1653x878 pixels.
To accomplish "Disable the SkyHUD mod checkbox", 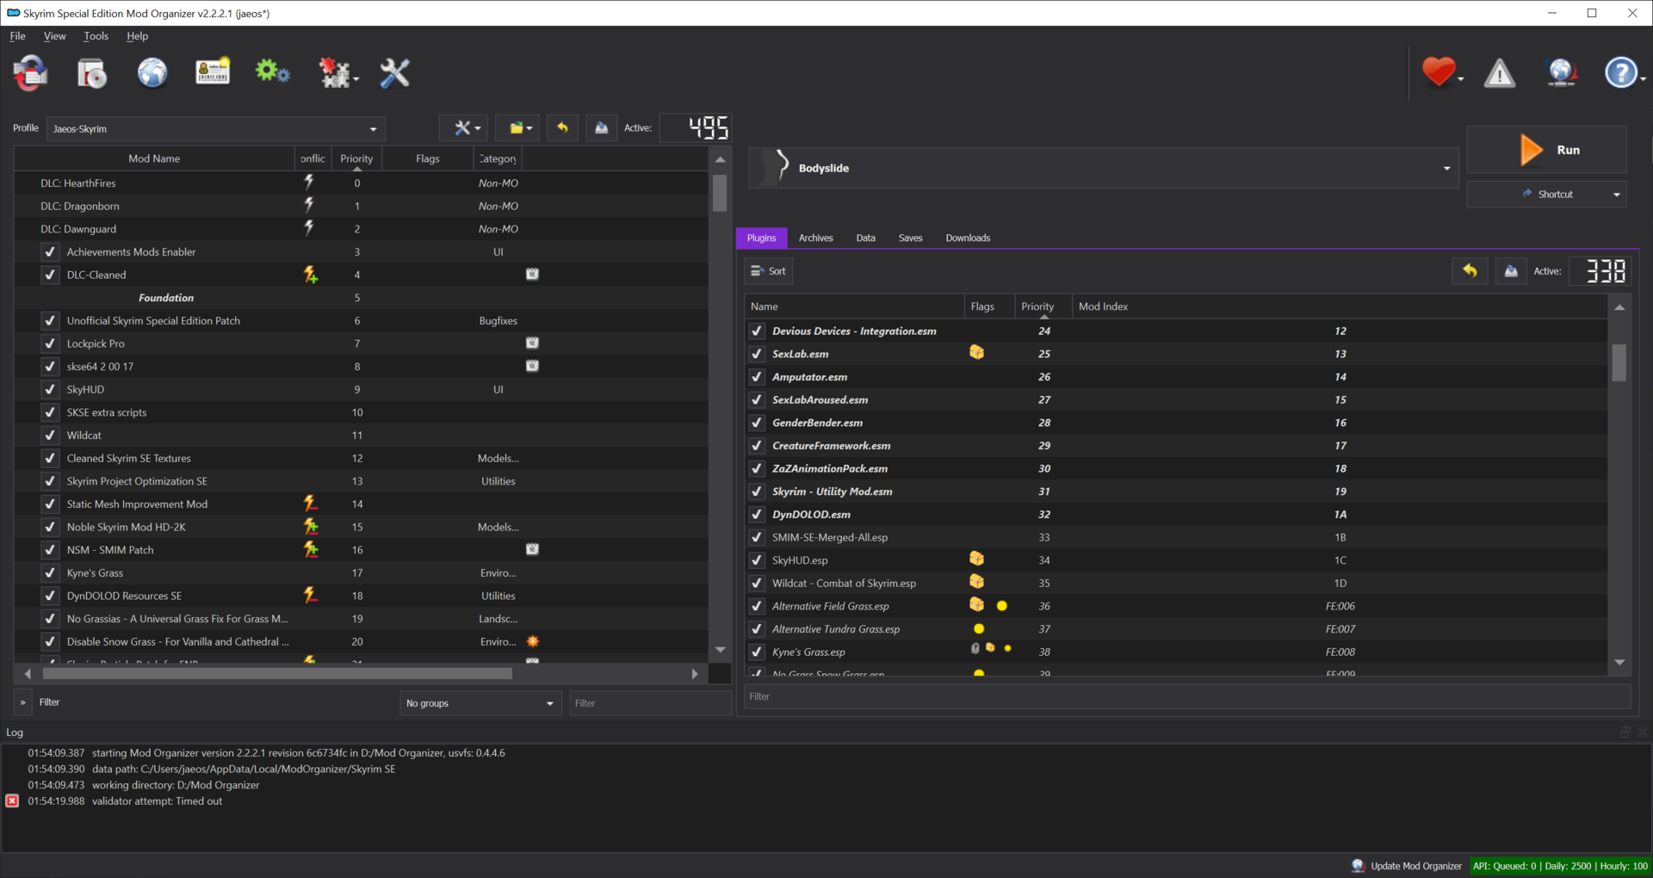I will point(50,390).
